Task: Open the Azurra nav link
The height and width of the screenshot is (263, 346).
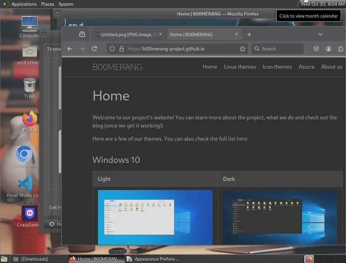Action: tap(306, 67)
